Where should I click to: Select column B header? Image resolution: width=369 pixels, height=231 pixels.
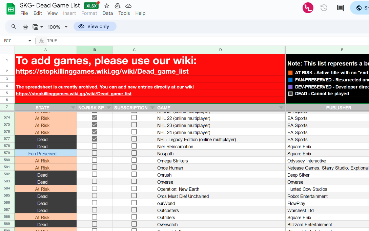[x=95, y=50]
